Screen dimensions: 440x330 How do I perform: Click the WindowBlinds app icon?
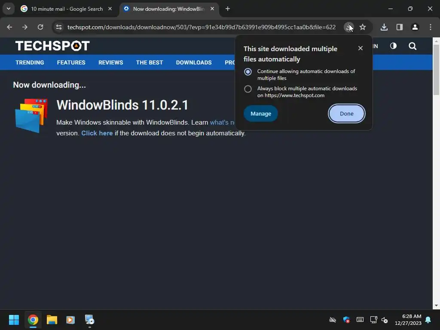[31, 115]
